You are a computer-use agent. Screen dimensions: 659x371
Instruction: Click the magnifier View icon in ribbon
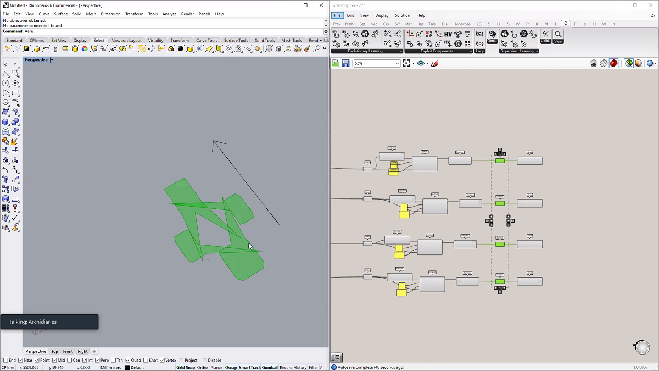tap(558, 35)
